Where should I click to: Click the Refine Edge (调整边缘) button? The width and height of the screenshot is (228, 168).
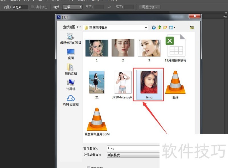tap(150, 7)
